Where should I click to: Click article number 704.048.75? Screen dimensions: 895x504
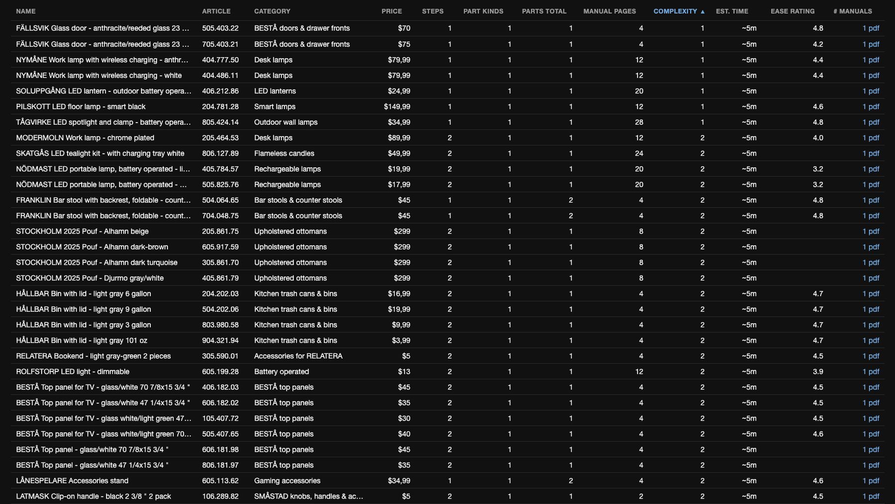(x=220, y=216)
